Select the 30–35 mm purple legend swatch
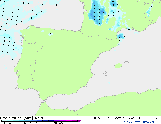 click(57, 121)
